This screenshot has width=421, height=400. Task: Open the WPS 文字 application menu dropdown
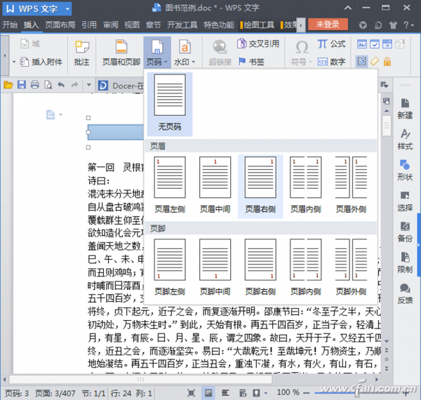click(37, 9)
